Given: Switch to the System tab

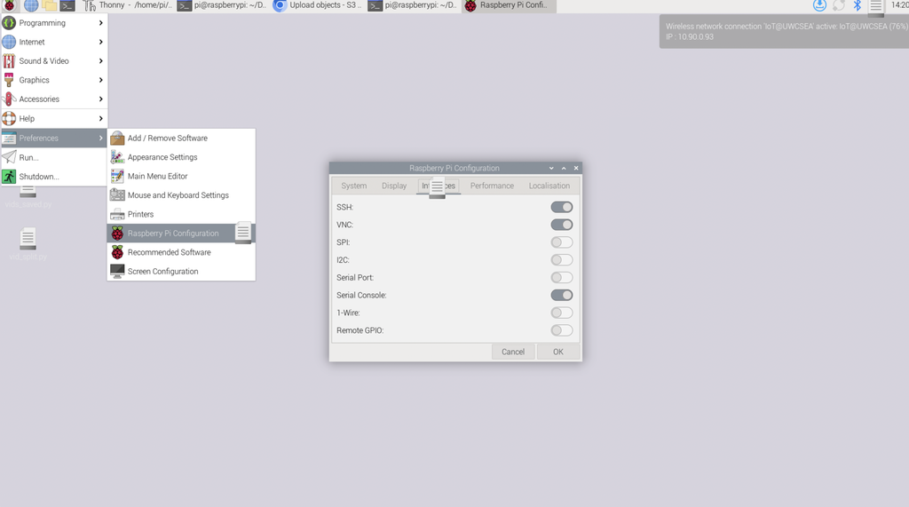Looking at the screenshot, I should point(353,186).
